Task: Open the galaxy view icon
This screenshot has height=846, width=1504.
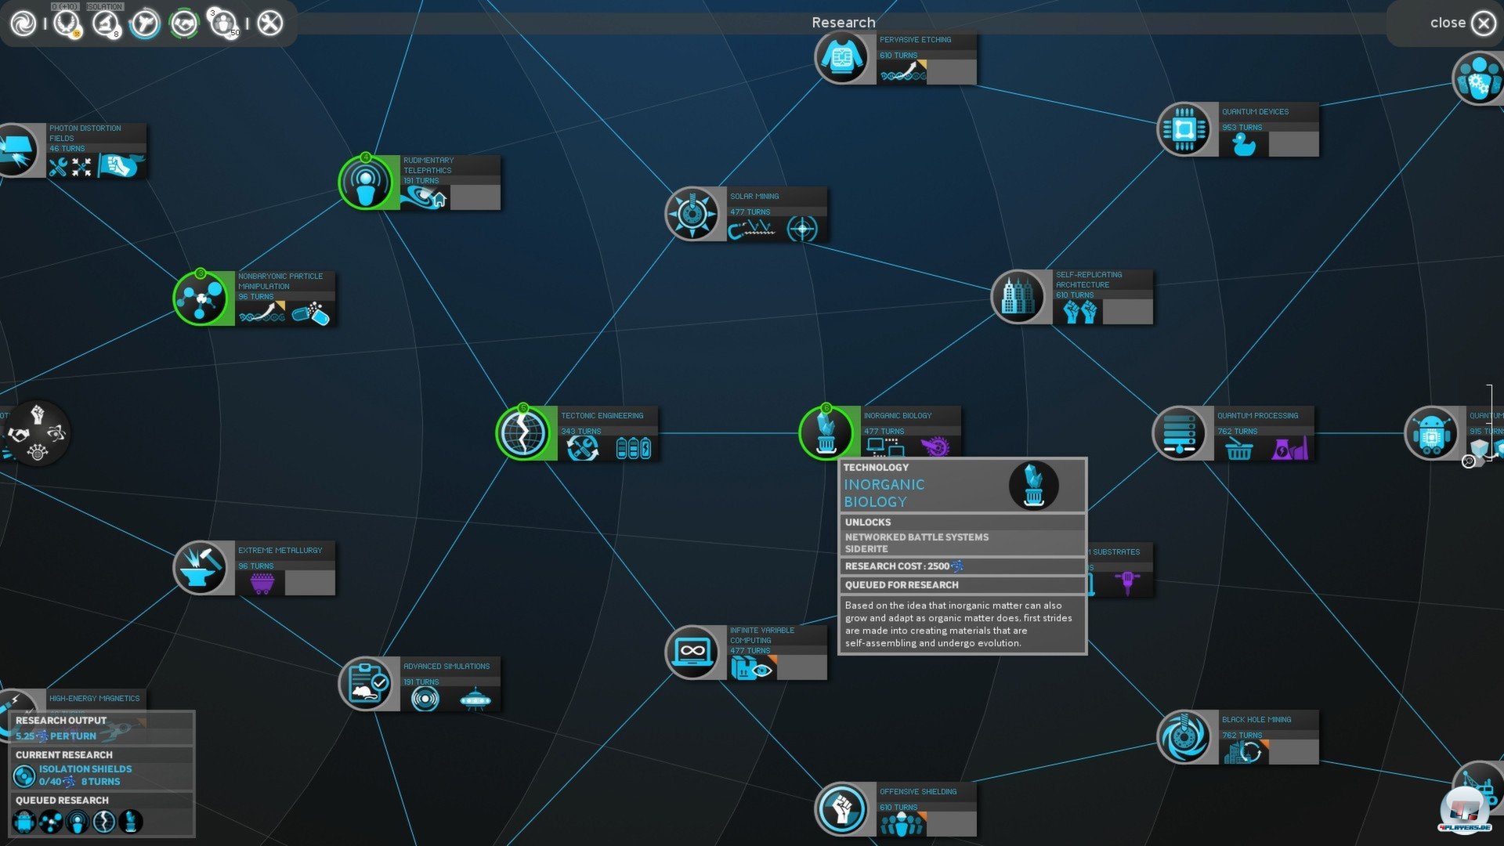Action: 23,23
